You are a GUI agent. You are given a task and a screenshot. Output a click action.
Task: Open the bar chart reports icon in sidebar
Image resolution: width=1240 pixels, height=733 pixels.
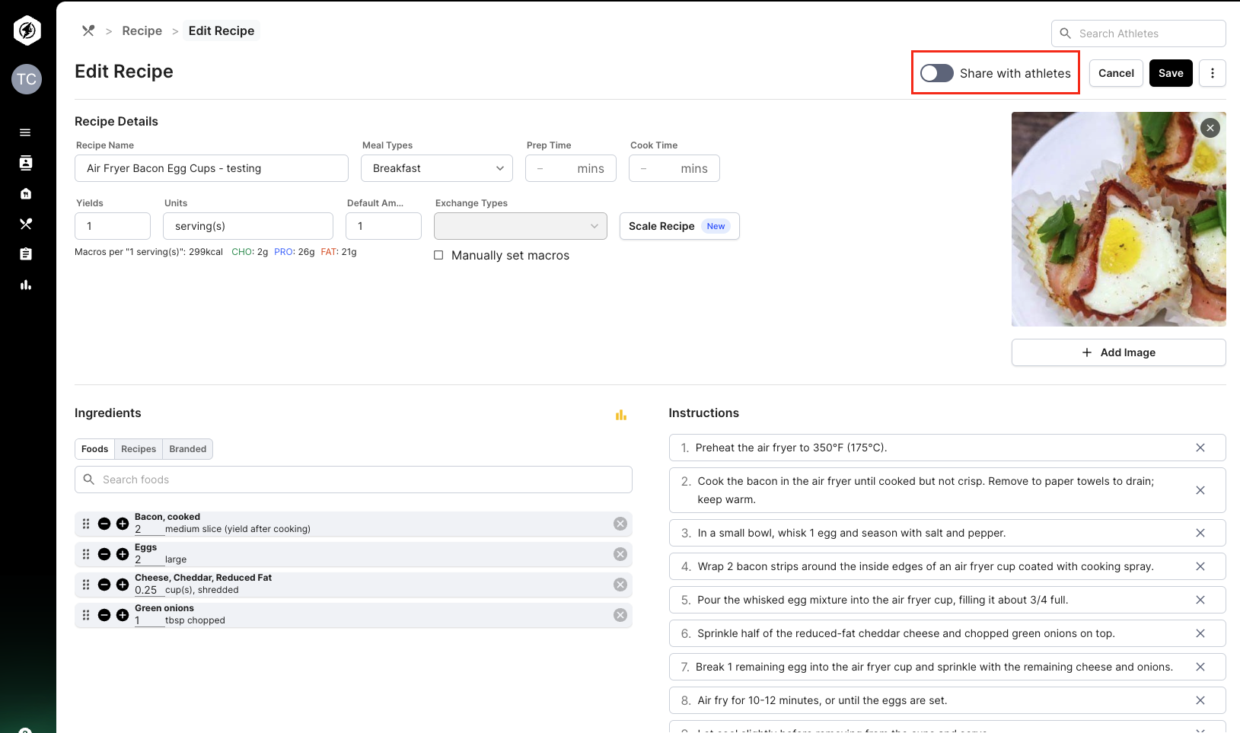tap(26, 285)
